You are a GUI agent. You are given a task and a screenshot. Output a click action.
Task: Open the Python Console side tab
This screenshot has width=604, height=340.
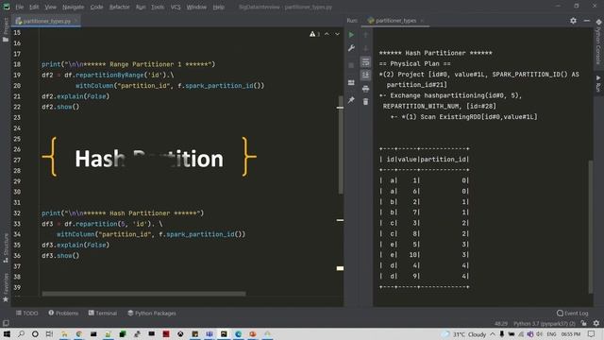598,42
